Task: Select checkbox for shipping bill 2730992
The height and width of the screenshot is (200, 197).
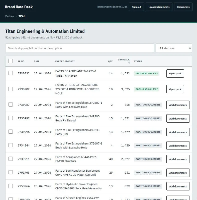Action: pos(11,118)
